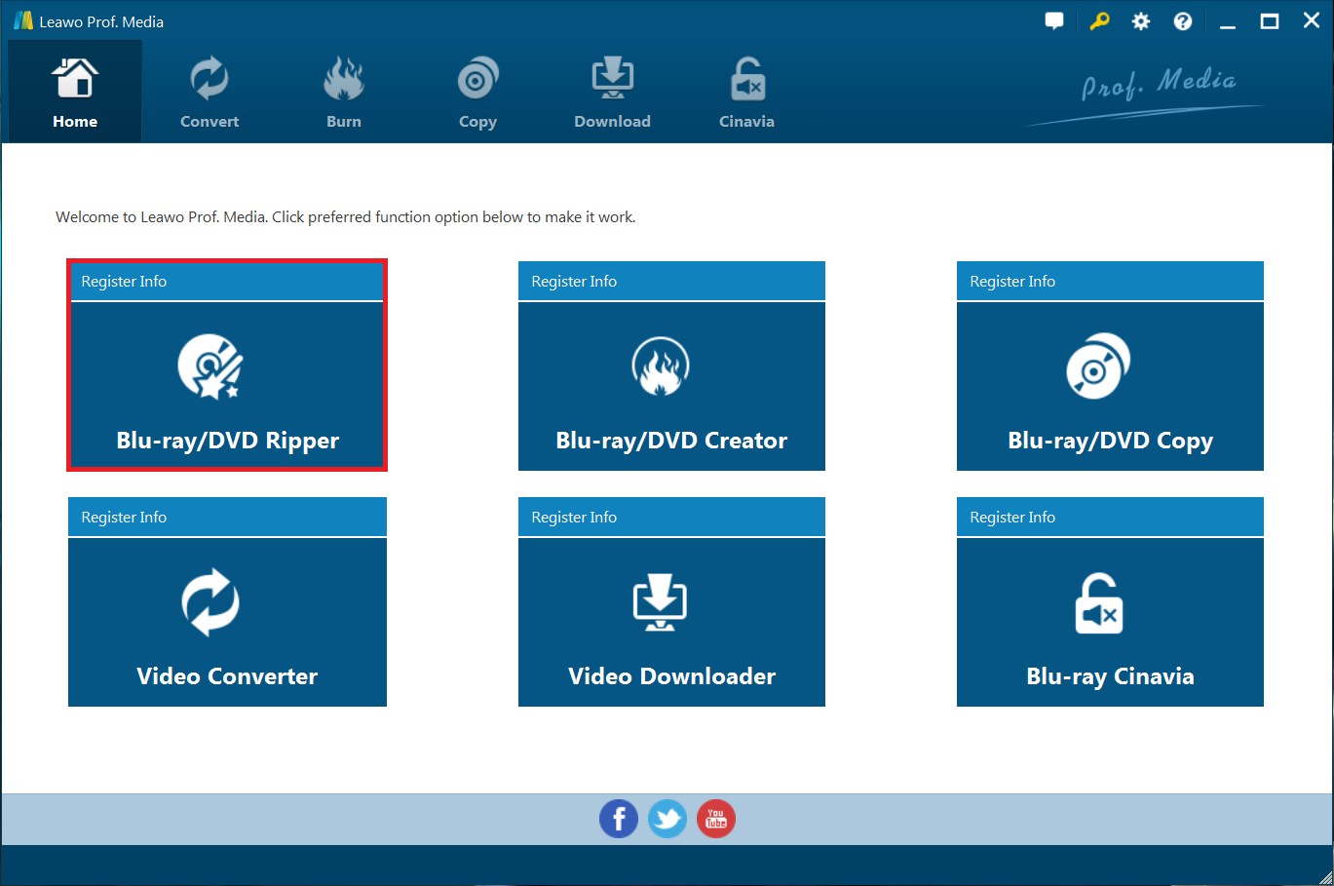Visit Leawo's Twitter page
This screenshot has height=886, width=1334.
(667, 818)
